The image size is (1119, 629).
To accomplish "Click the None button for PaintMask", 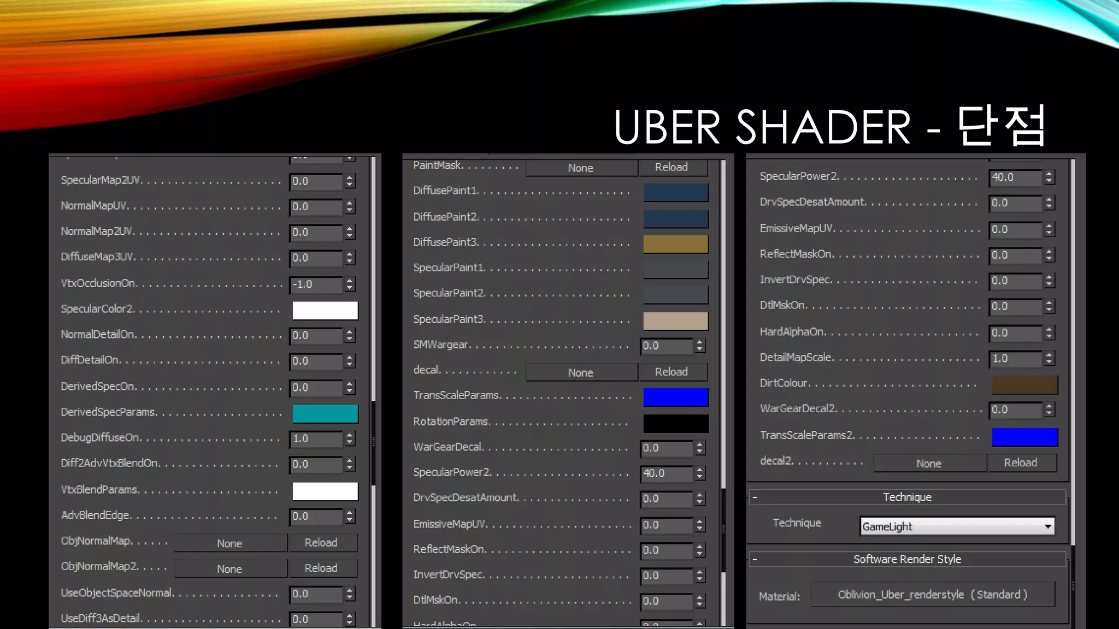I will point(581,168).
